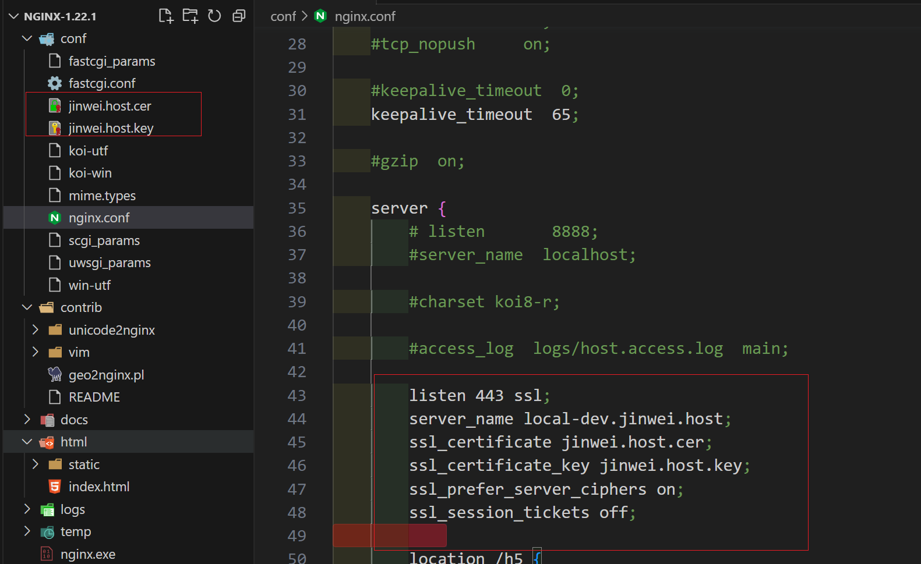Image resolution: width=921 pixels, height=564 pixels.
Task: Click the '#gzip on;' comment line
Action: pos(418,161)
